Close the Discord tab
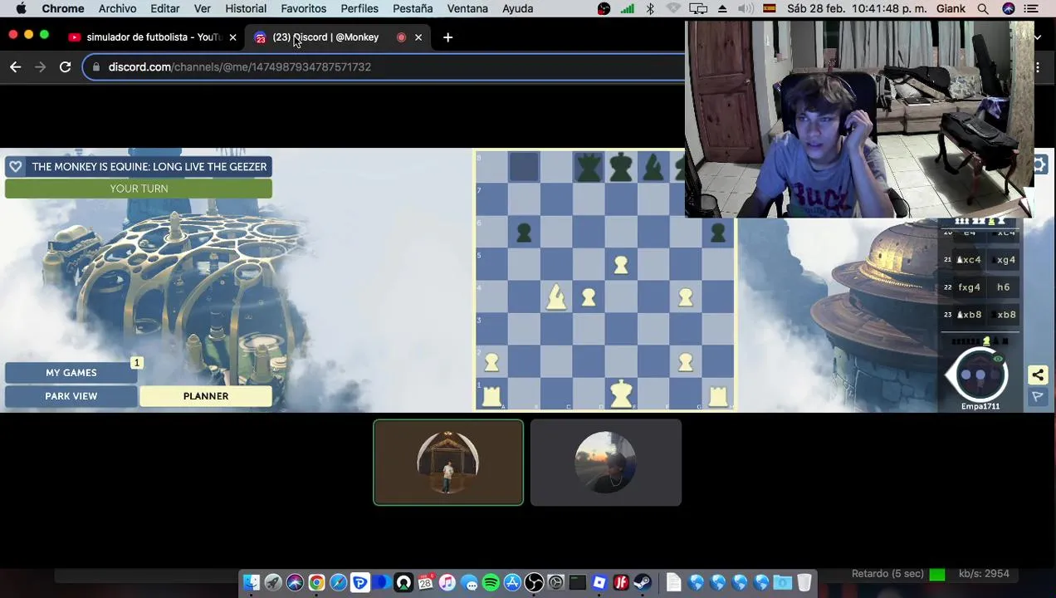The image size is (1056, 598). pyautogui.click(x=418, y=37)
